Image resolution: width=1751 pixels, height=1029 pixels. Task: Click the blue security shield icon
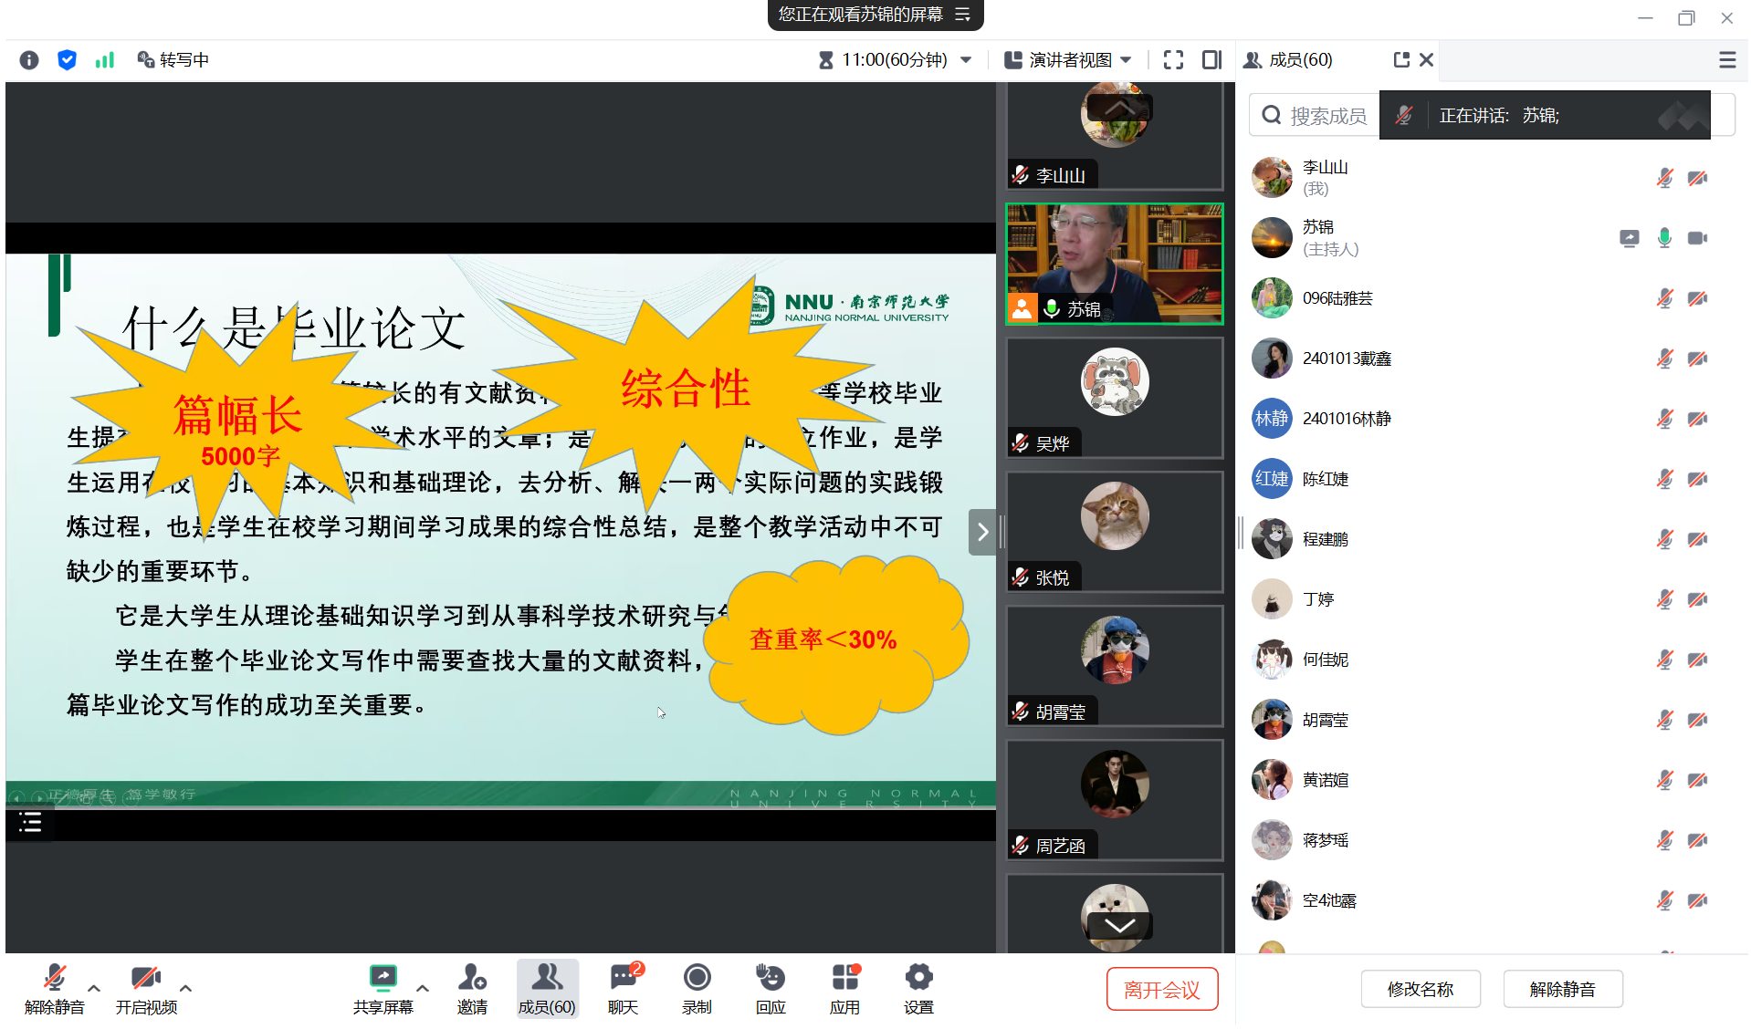(67, 60)
